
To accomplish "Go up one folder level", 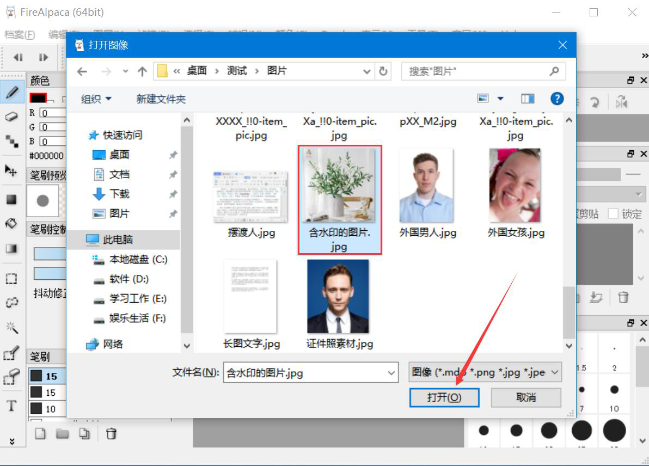I will click(x=142, y=72).
